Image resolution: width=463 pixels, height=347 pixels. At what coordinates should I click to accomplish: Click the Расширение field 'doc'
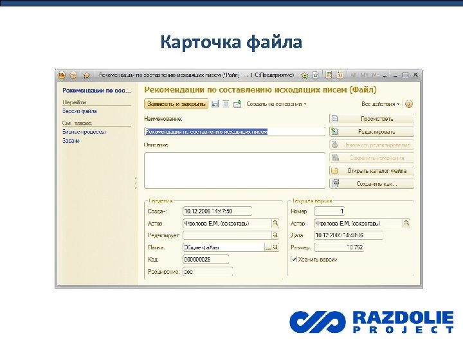(208, 271)
